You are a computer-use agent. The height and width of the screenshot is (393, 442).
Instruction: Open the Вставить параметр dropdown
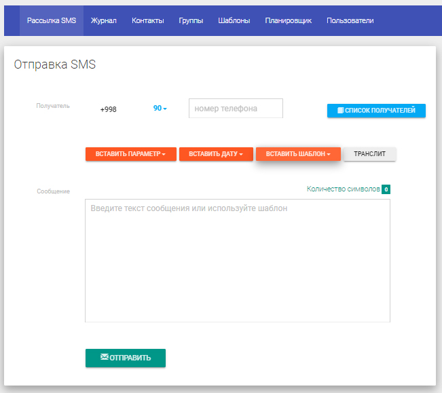click(x=130, y=154)
